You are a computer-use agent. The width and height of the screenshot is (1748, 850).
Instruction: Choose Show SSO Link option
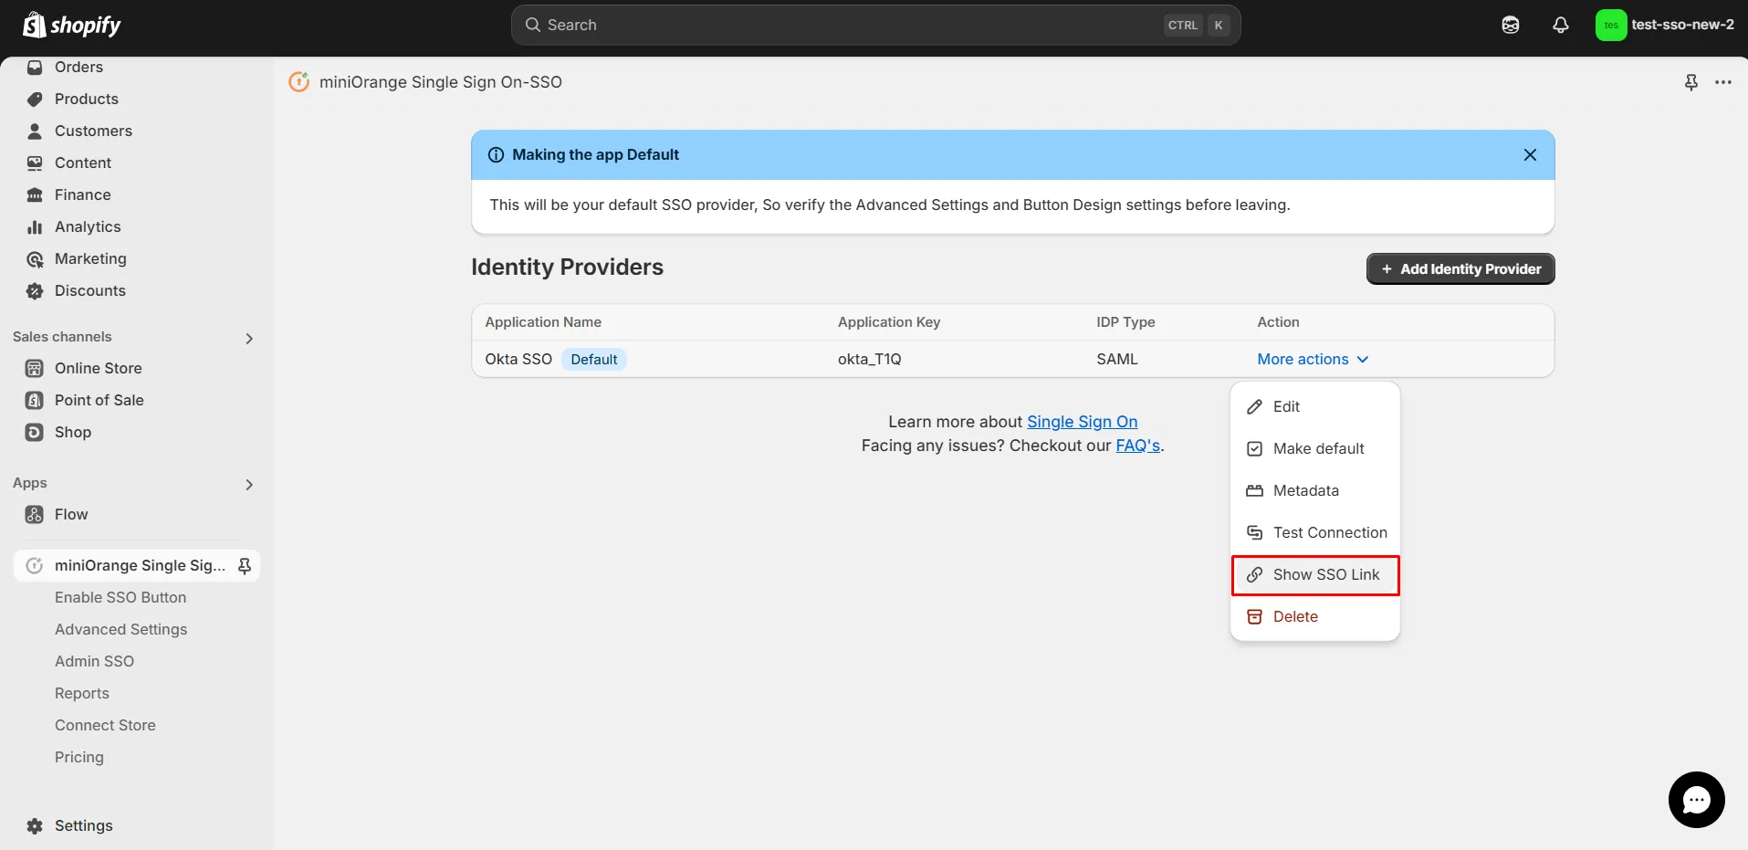click(1315, 575)
